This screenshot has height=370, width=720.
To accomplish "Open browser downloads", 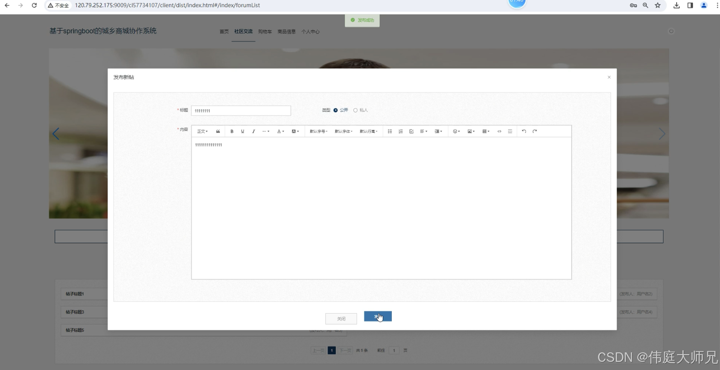I will [x=677, y=5].
